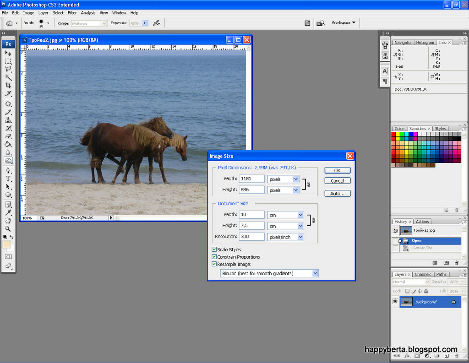The width and height of the screenshot is (469, 363).
Task: Select the Hand tool
Action: (8, 221)
